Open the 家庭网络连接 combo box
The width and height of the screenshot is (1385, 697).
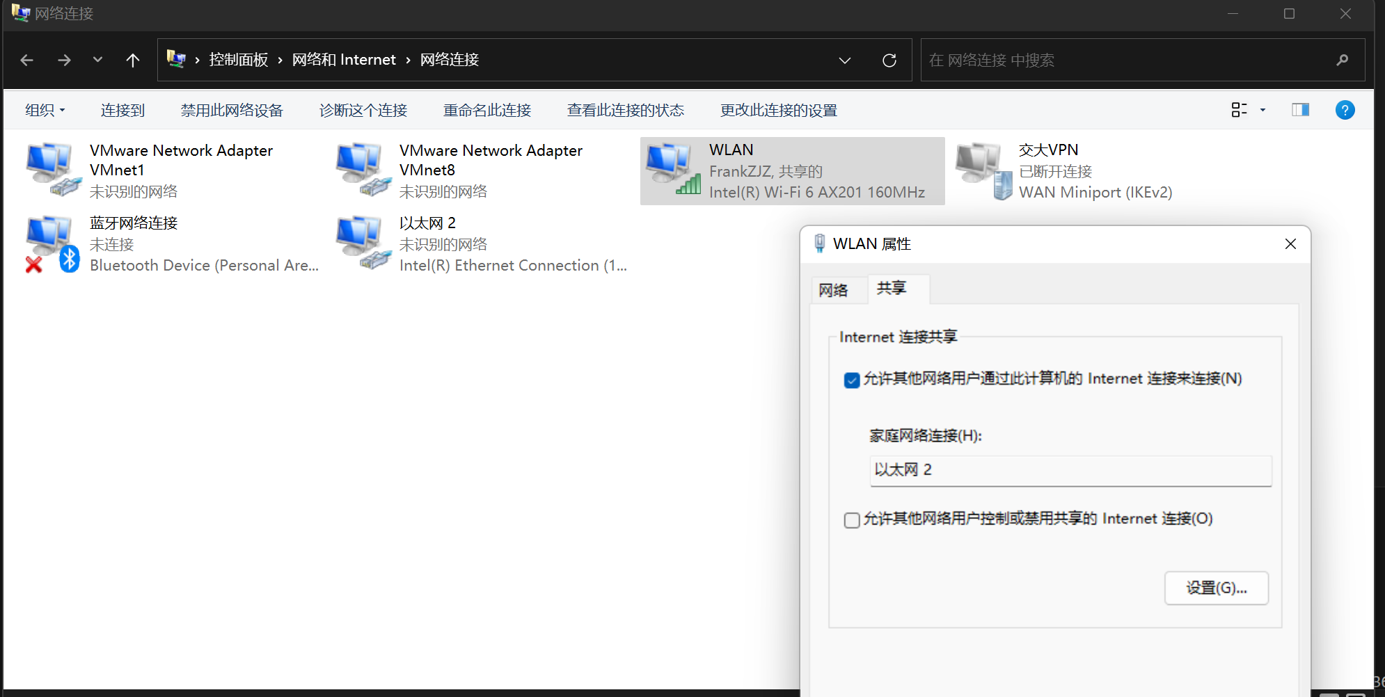click(1070, 470)
